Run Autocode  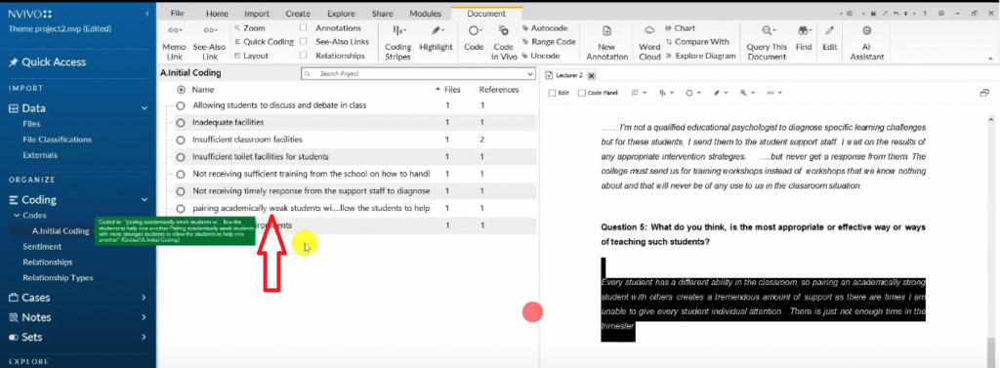pyautogui.click(x=544, y=28)
